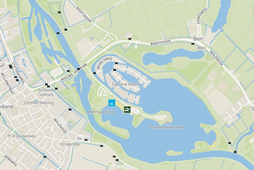The height and width of the screenshot is (170, 254).
Task: Select the Kerkweg street label
Action: pyautogui.click(x=11, y=161)
